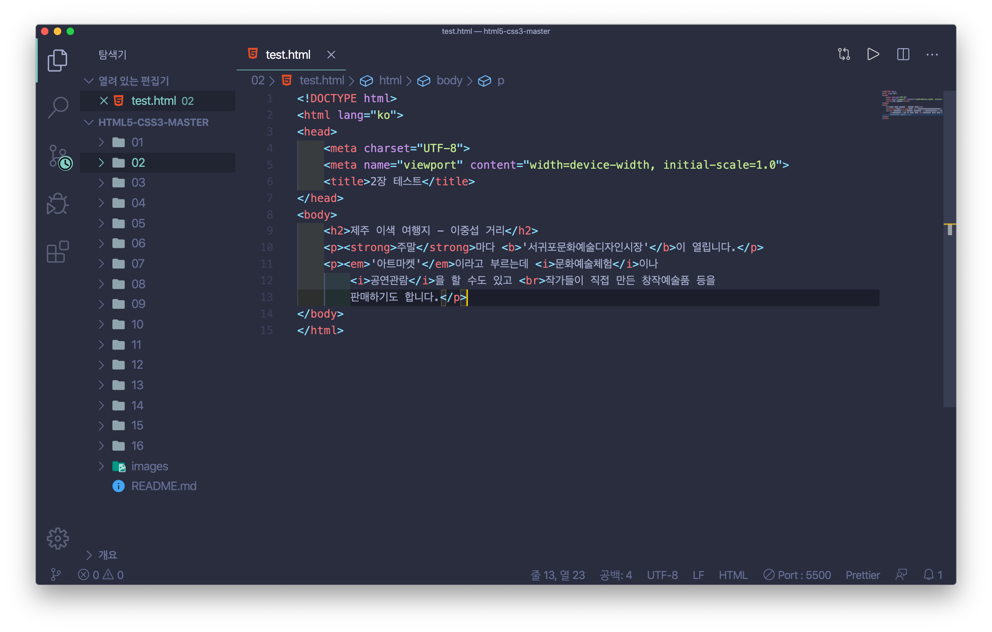Click the code minimap preview
This screenshot has width=992, height=632.
(x=911, y=105)
